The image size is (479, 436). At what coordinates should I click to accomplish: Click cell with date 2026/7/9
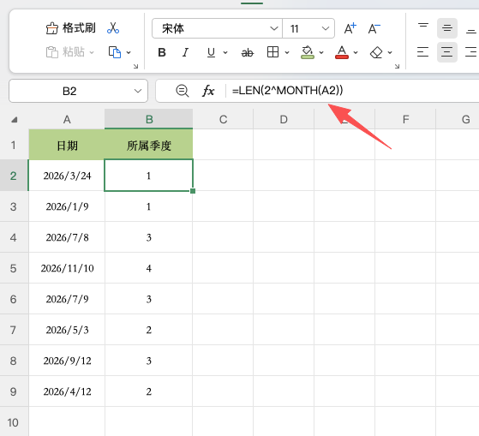(67, 299)
